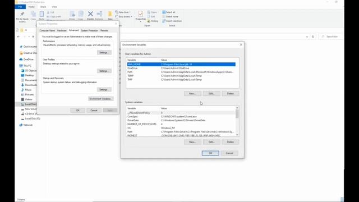
Task: Open the Easy access dropdown in ribbon
Action: click(123, 16)
